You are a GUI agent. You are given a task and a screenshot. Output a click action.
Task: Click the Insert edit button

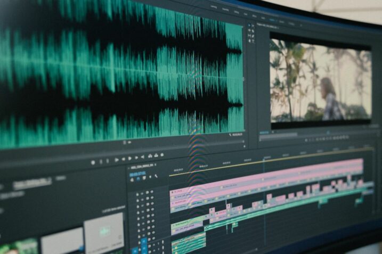coord(150,156)
